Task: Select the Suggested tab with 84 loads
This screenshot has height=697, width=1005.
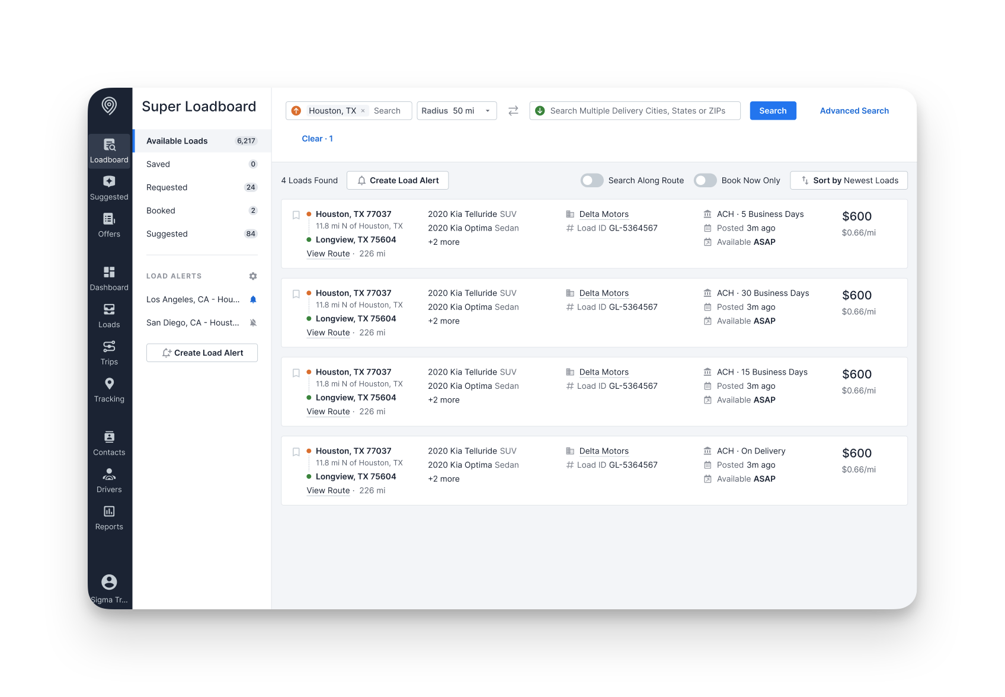Action: click(202, 234)
